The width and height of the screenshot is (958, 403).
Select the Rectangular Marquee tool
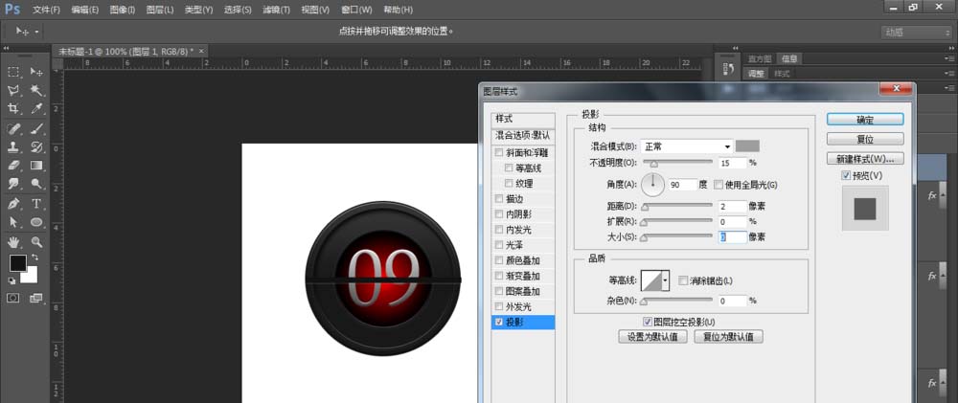[x=14, y=72]
